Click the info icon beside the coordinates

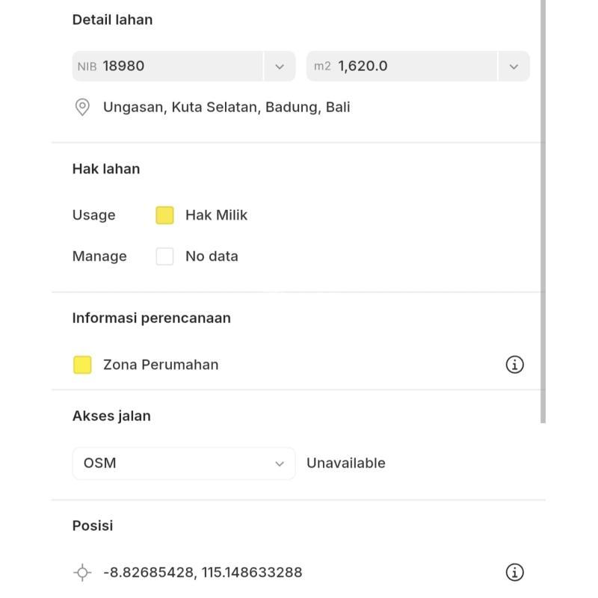point(514,573)
